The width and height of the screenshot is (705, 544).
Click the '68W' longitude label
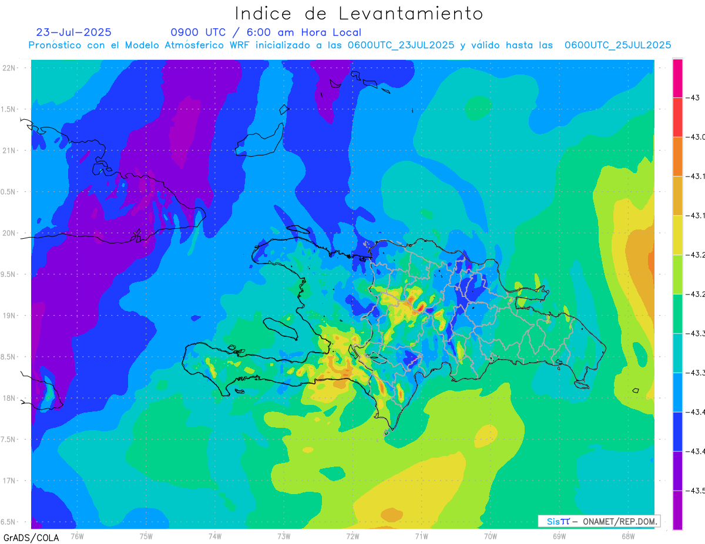627,536
